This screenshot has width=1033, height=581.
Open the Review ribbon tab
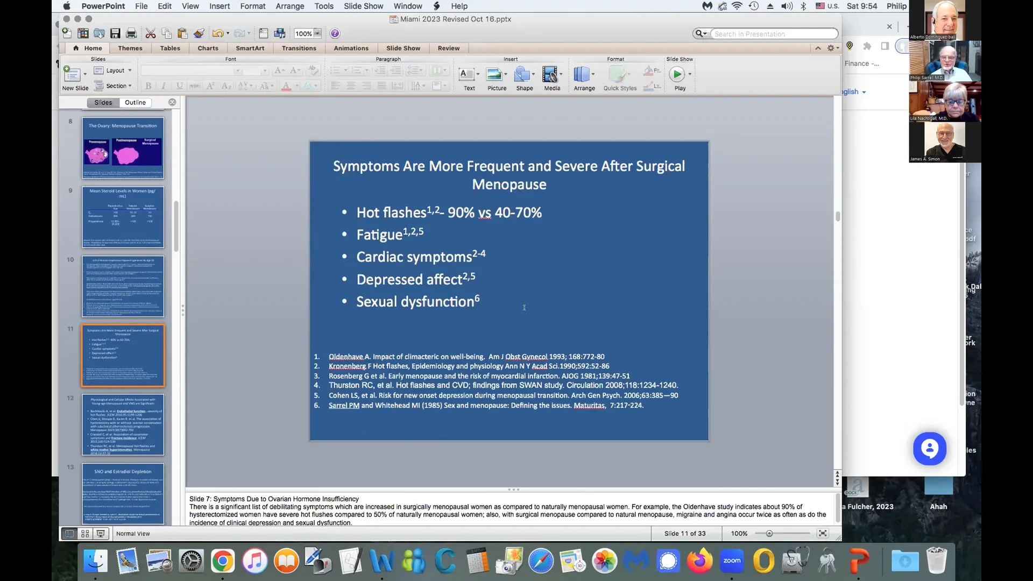tap(449, 48)
